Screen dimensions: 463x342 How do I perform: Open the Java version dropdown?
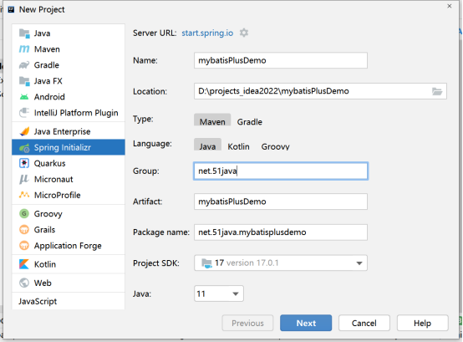point(219,294)
